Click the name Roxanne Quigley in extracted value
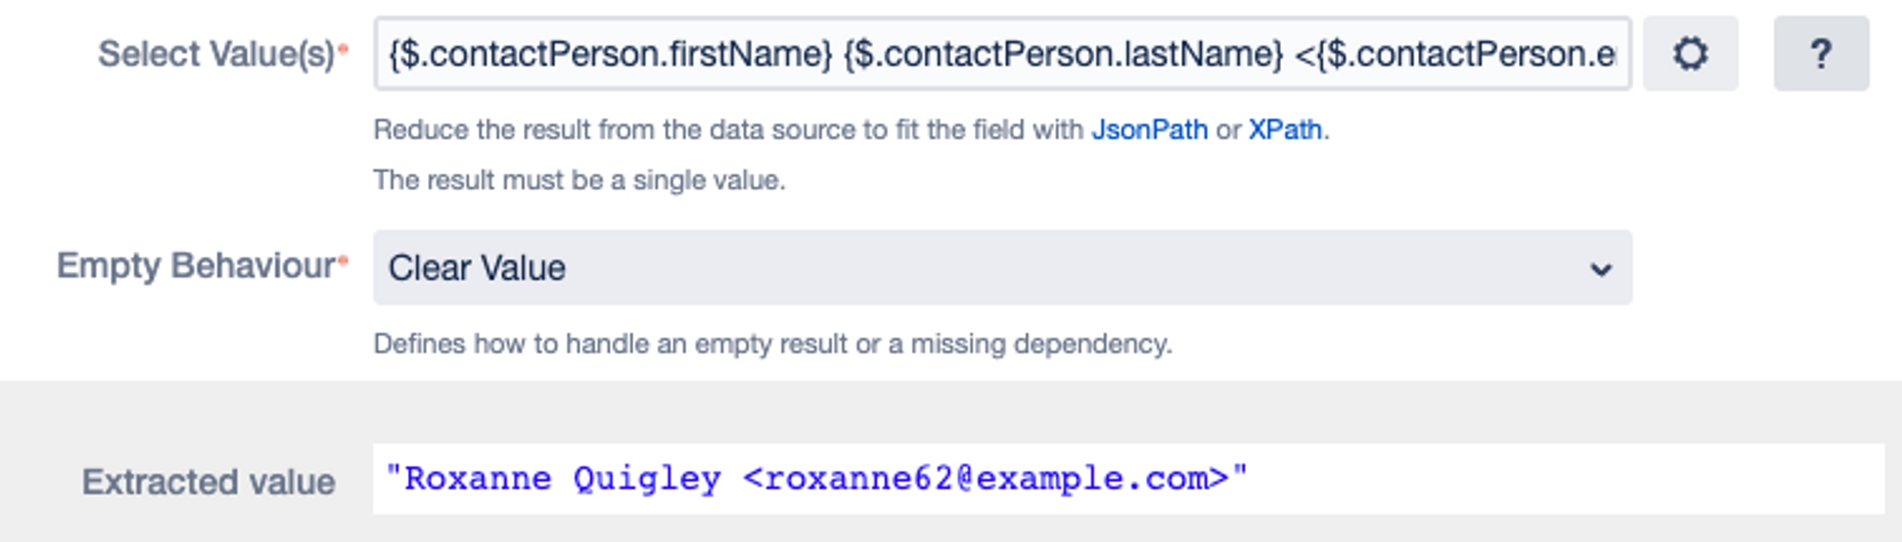 coord(562,478)
